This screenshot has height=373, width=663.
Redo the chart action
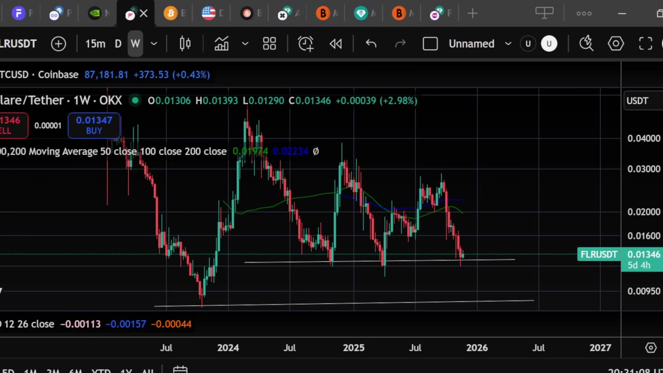click(400, 44)
